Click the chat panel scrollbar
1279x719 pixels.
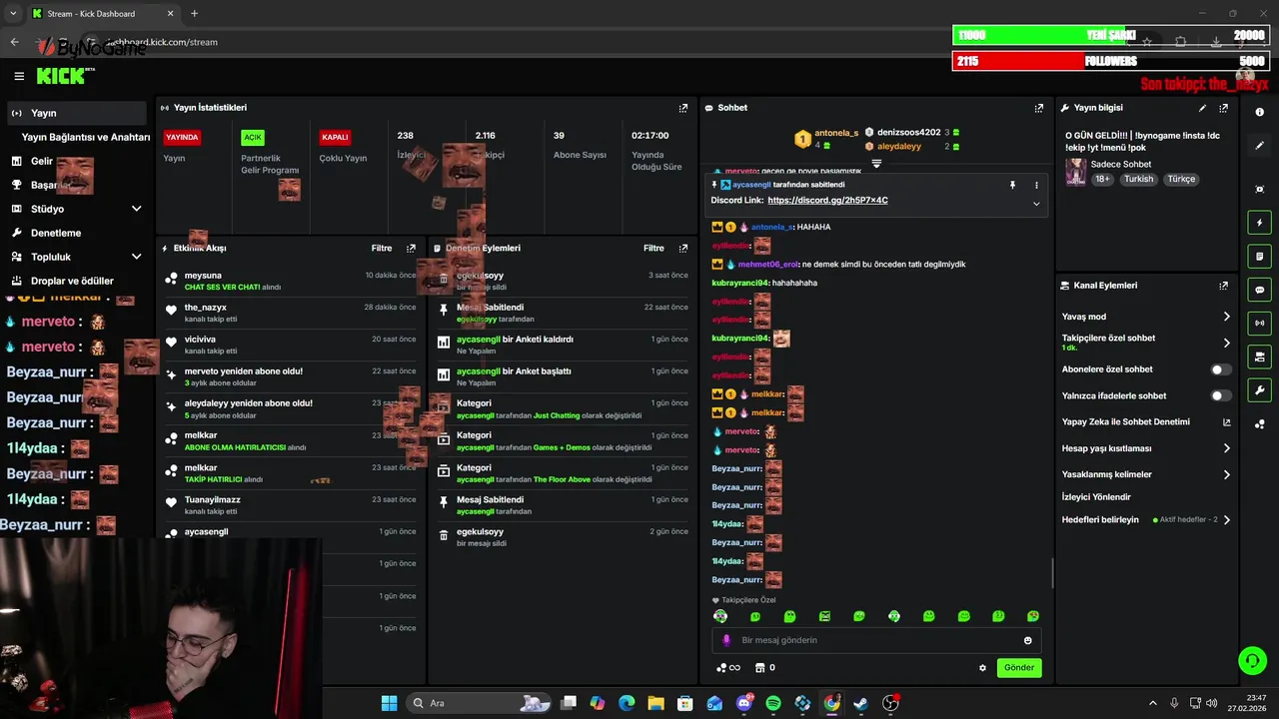(x=1052, y=572)
